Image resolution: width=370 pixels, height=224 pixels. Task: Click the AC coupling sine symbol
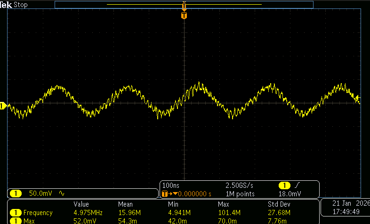coord(62,193)
